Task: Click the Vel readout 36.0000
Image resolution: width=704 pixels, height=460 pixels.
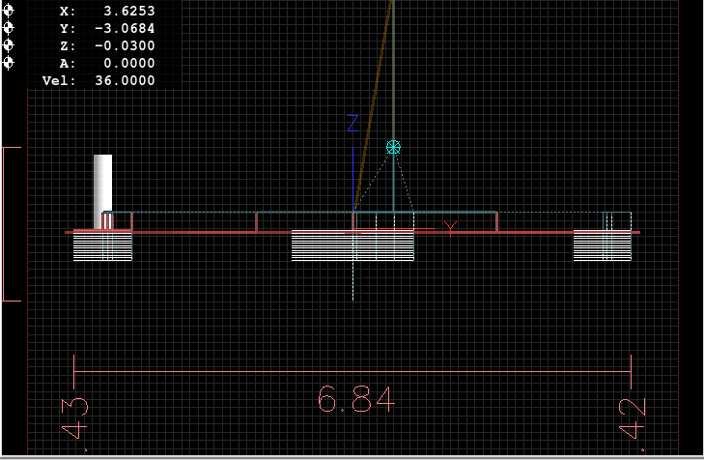Action: tap(124, 80)
